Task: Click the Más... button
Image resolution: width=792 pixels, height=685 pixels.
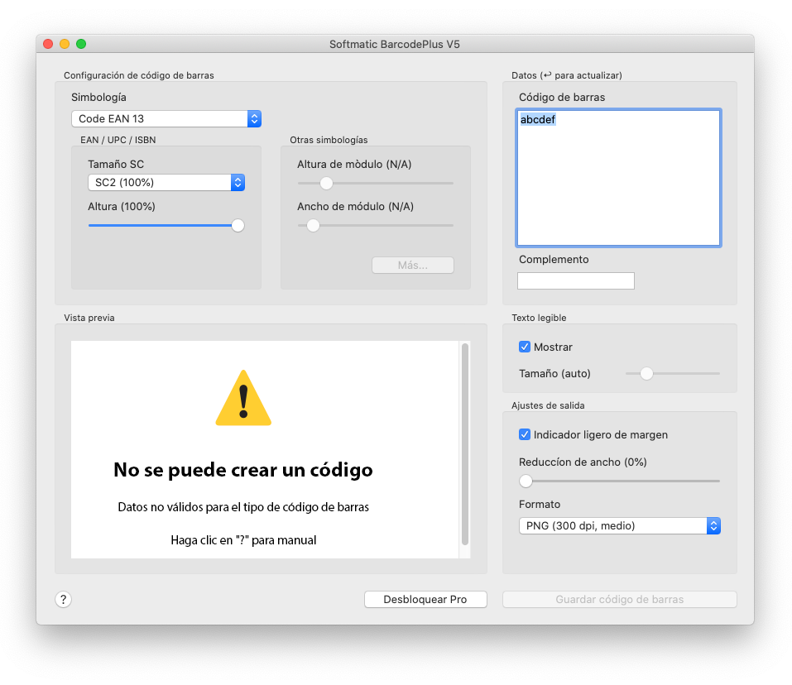Action: click(x=412, y=265)
